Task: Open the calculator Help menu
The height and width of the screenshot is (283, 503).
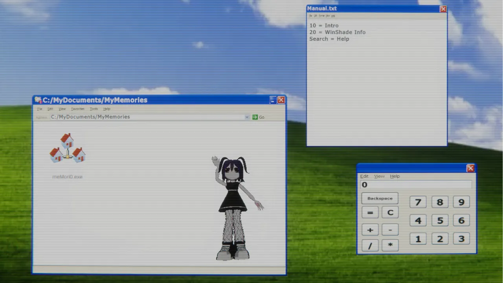Action: click(x=395, y=176)
